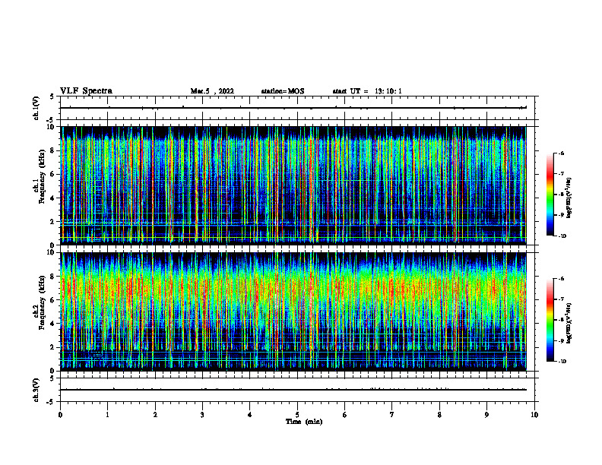
Task: Click the 9 minute tick label
Action: point(486,415)
